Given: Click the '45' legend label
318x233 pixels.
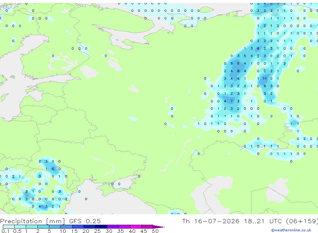Looking at the screenshot, I should [144, 231].
